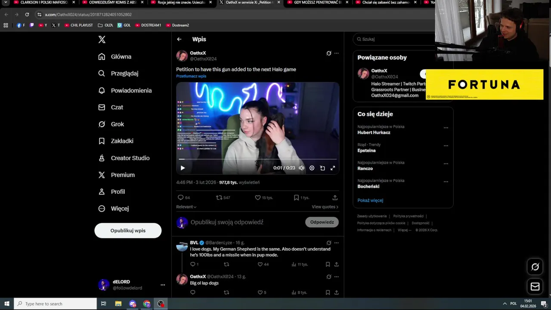Open Zakładki bookmarks
Screen dimensions: 551x310
pos(115,141)
